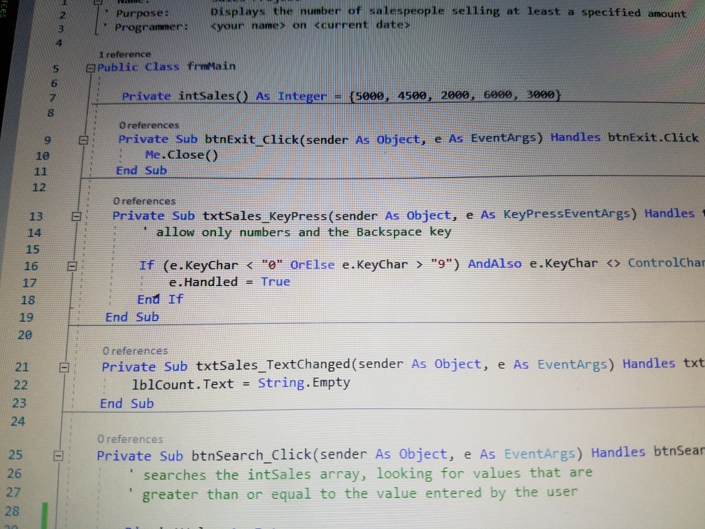This screenshot has height=529, width=705.
Task: Click the green change marker beside line 28
Action: pos(45,516)
